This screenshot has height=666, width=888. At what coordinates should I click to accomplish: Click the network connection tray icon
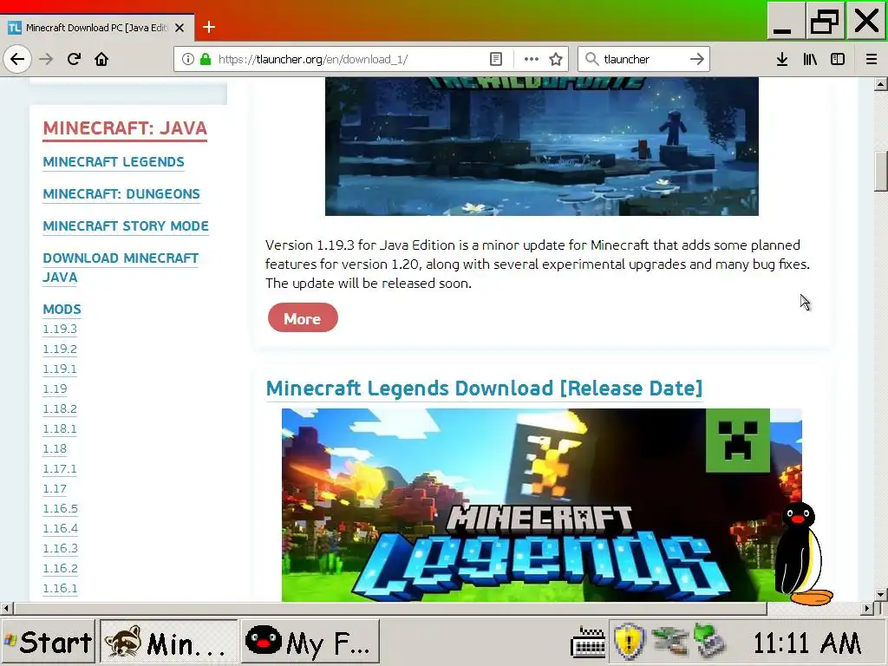(669, 642)
